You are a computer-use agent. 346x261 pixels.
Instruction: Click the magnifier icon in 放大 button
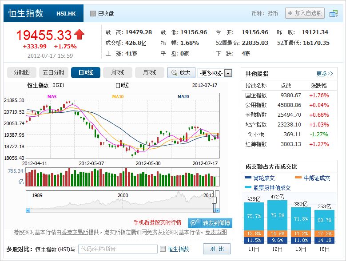[174, 72]
